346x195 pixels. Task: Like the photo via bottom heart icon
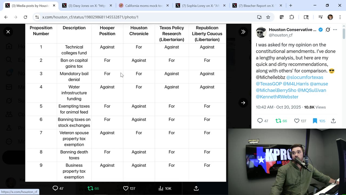(x=126, y=188)
